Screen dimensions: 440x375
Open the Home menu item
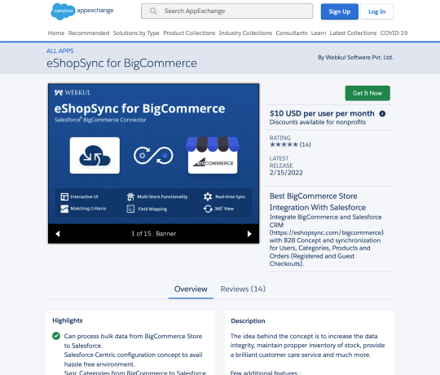56,33
